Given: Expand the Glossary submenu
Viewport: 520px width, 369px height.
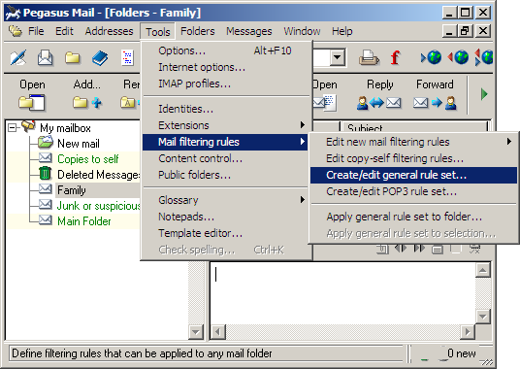Looking at the screenshot, I should (302, 200).
